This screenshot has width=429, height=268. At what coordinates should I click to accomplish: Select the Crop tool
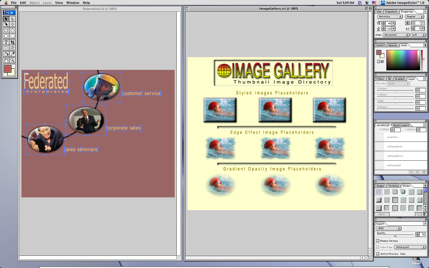(x=13, y=42)
